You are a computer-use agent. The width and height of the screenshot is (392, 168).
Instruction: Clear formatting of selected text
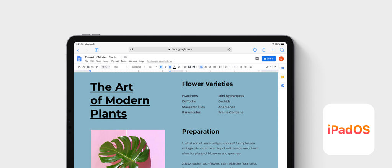tap(251, 67)
